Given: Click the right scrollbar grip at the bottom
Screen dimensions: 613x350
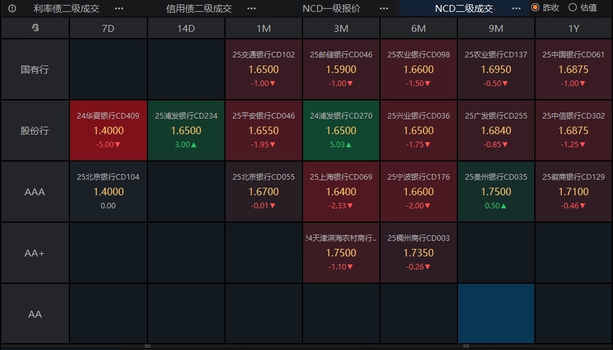Looking at the screenshot, I should (466, 346).
